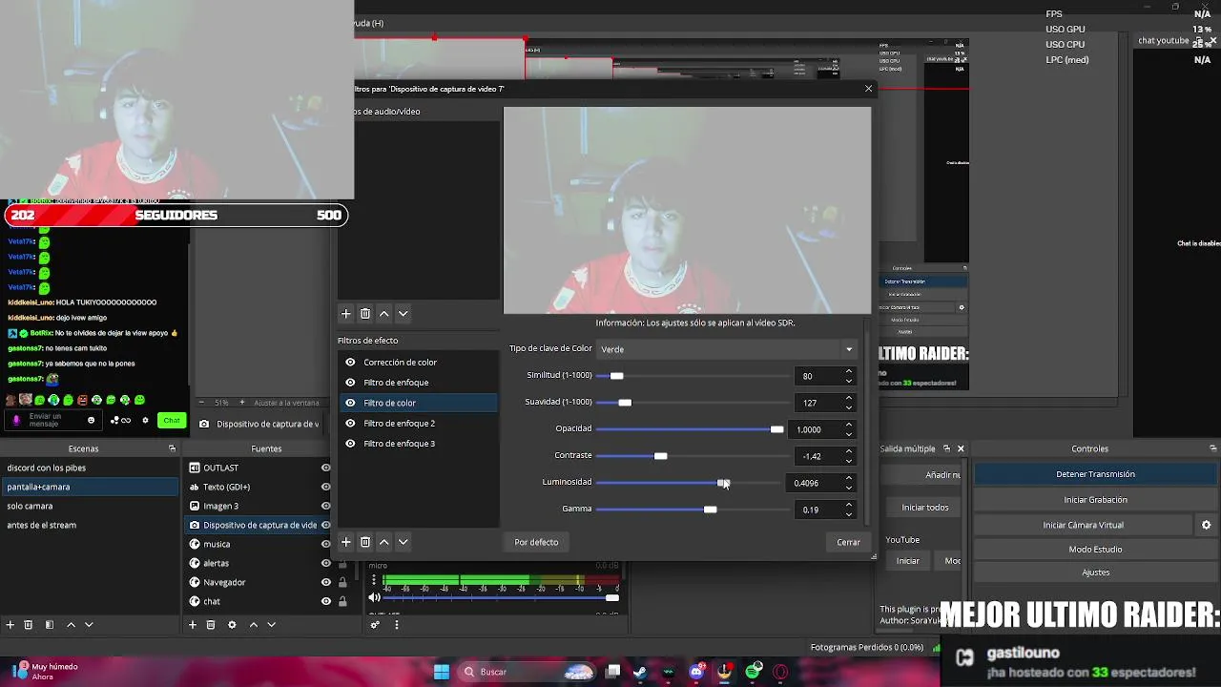Select scene antes de el stream

(90, 525)
